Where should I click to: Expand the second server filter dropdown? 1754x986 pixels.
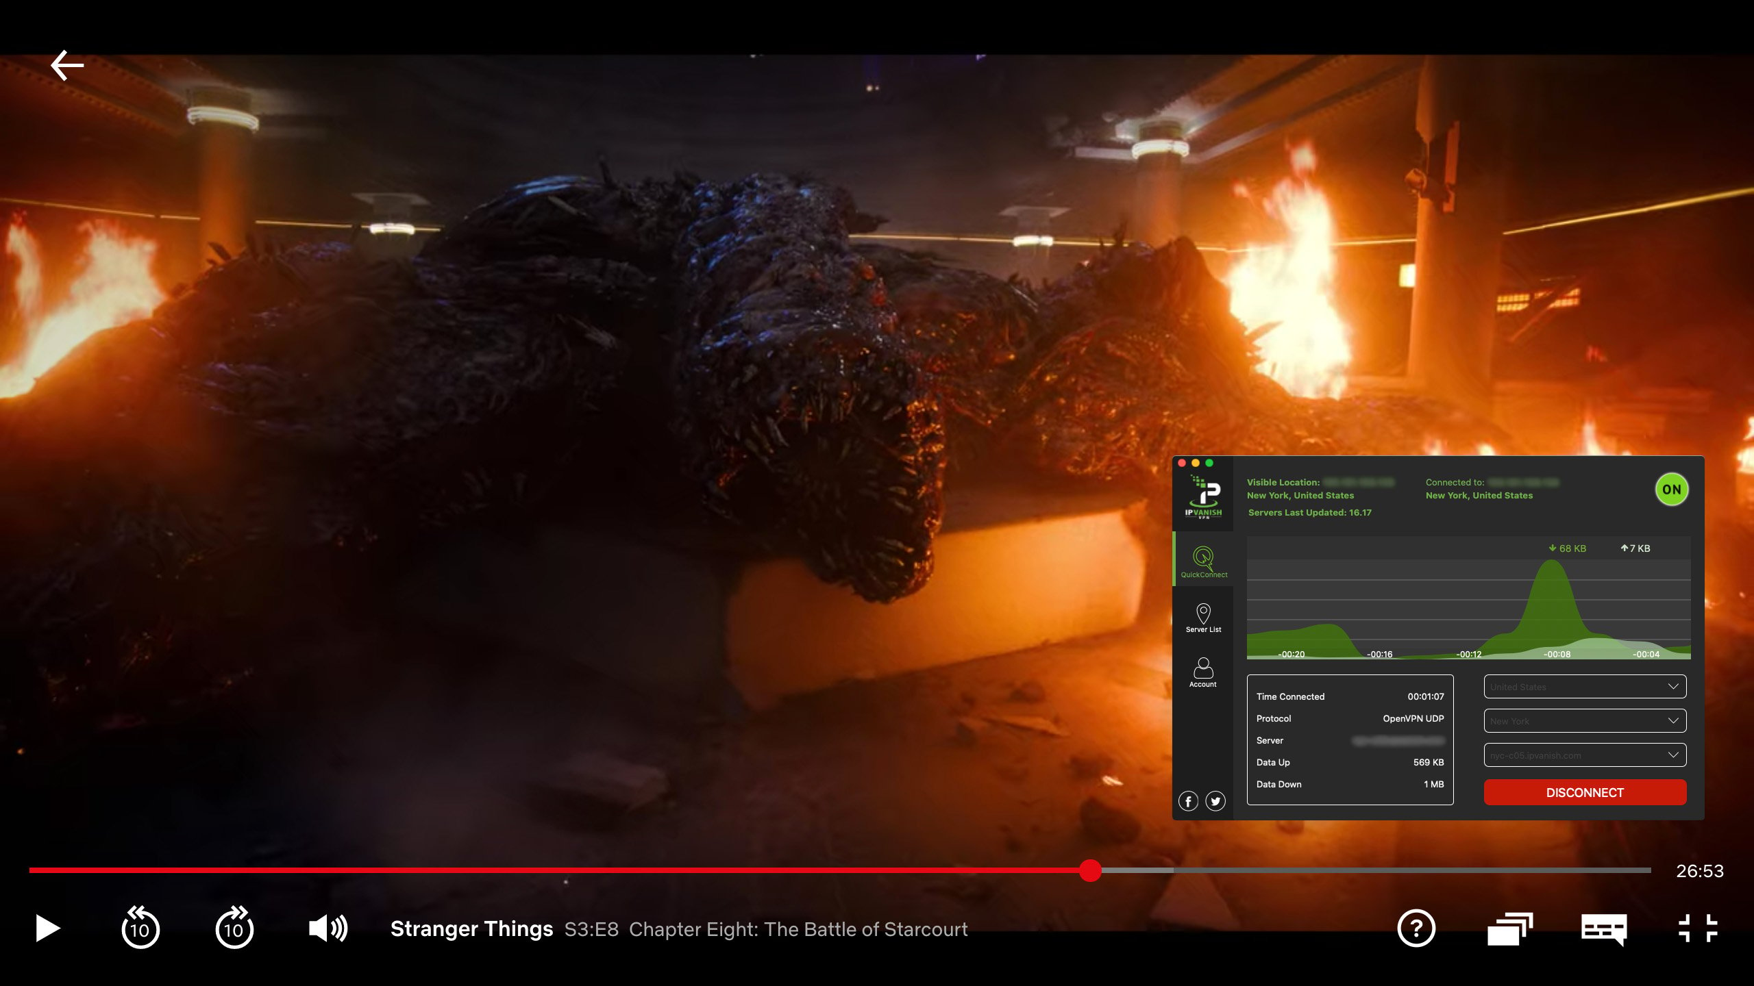pyautogui.click(x=1584, y=720)
